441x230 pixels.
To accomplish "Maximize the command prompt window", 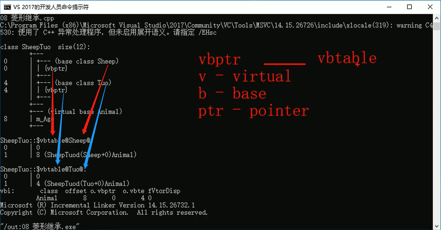I will 409,7.
